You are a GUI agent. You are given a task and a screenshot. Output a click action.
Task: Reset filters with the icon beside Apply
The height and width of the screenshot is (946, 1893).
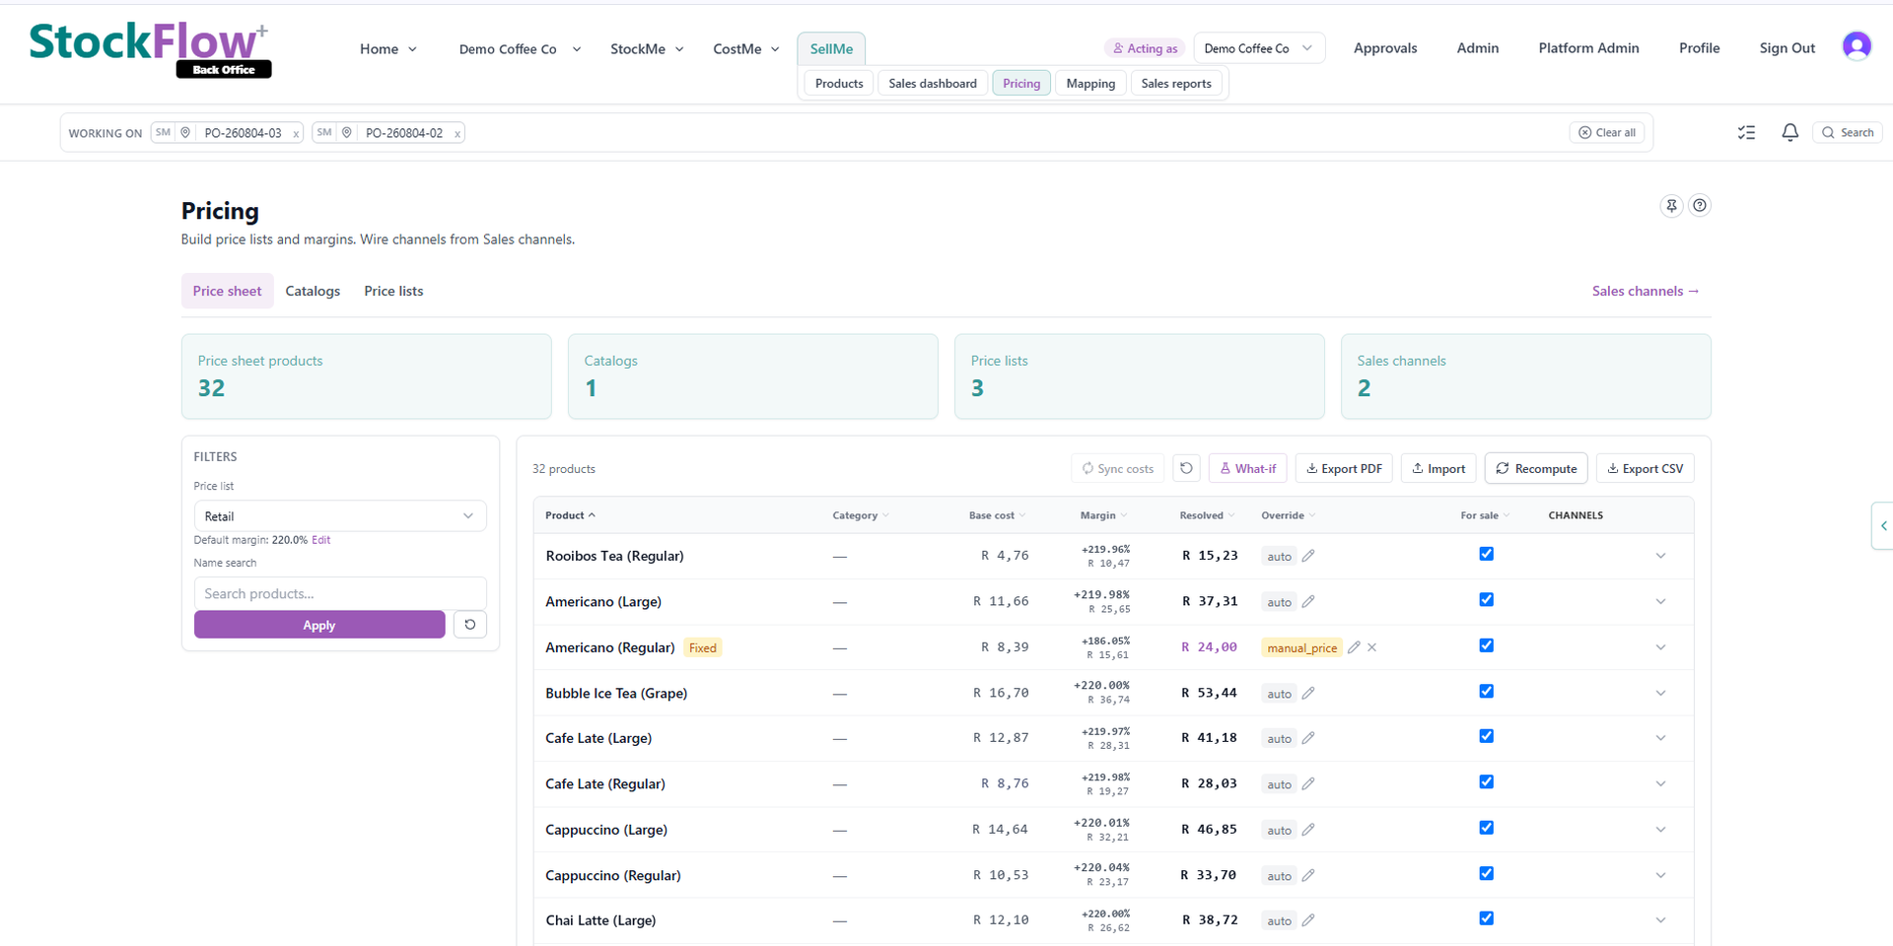470,625
